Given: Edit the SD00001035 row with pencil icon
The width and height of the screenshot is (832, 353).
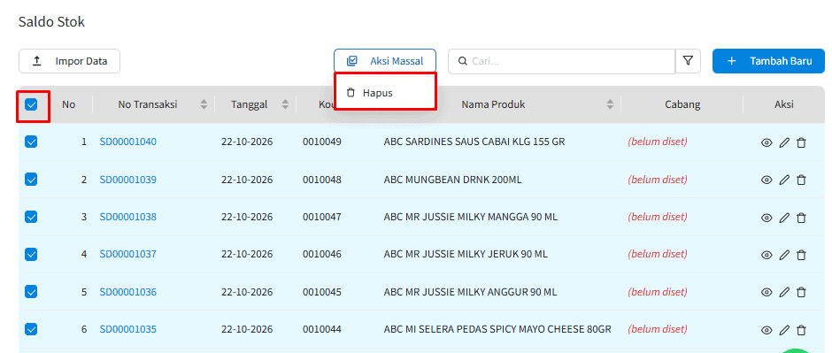Looking at the screenshot, I should click(784, 330).
